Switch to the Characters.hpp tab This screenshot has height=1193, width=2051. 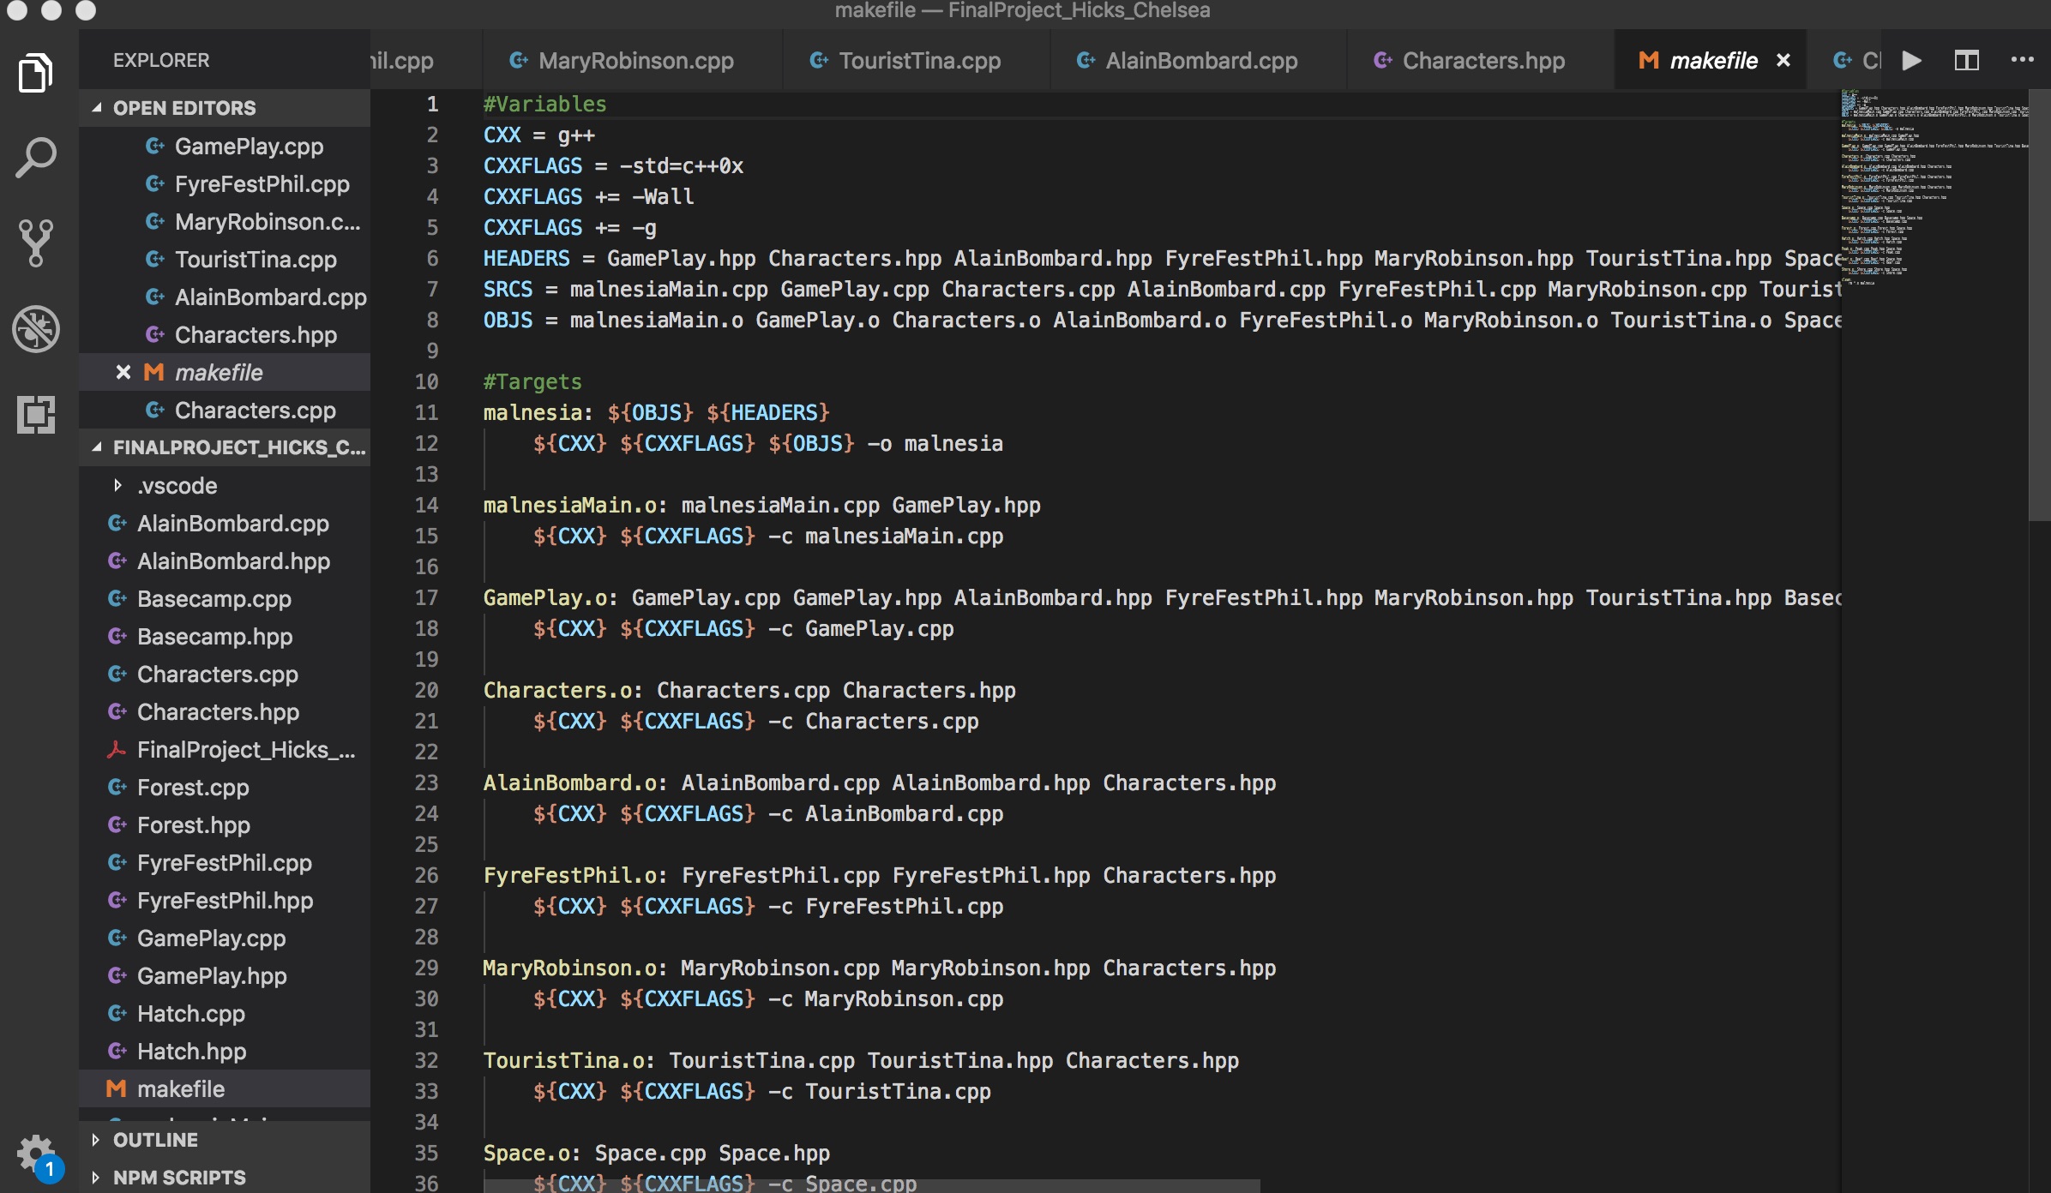pos(1483,61)
